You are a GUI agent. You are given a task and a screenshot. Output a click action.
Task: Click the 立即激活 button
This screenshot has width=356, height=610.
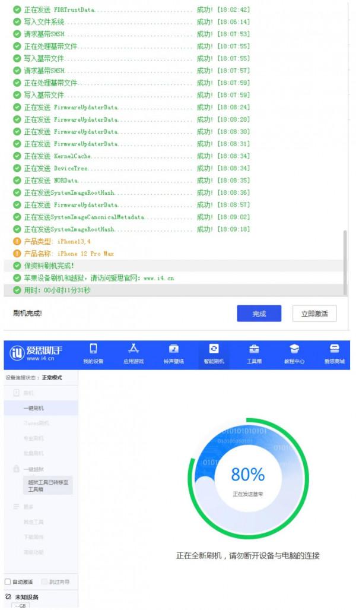click(314, 314)
